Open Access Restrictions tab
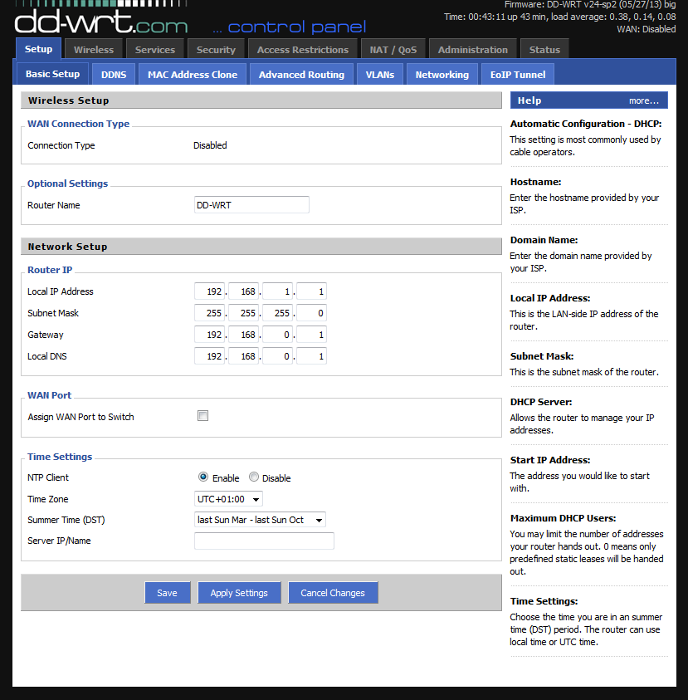This screenshot has width=688, height=700. pyautogui.click(x=303, y=50)
